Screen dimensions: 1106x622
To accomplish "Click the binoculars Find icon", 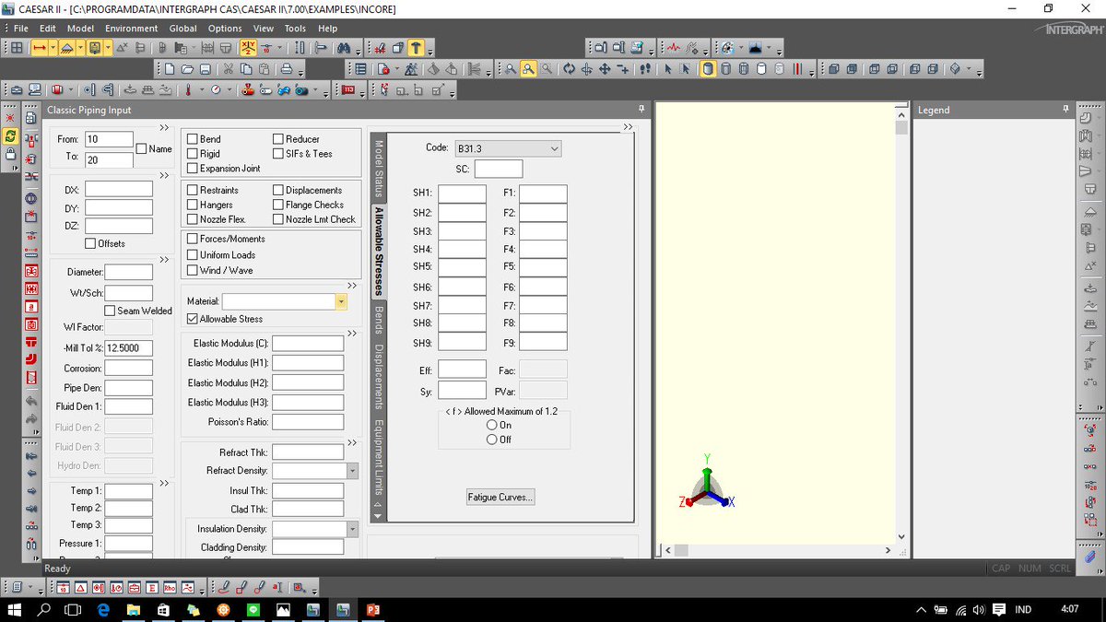I will pyautogui.click(x=343, y=48).
